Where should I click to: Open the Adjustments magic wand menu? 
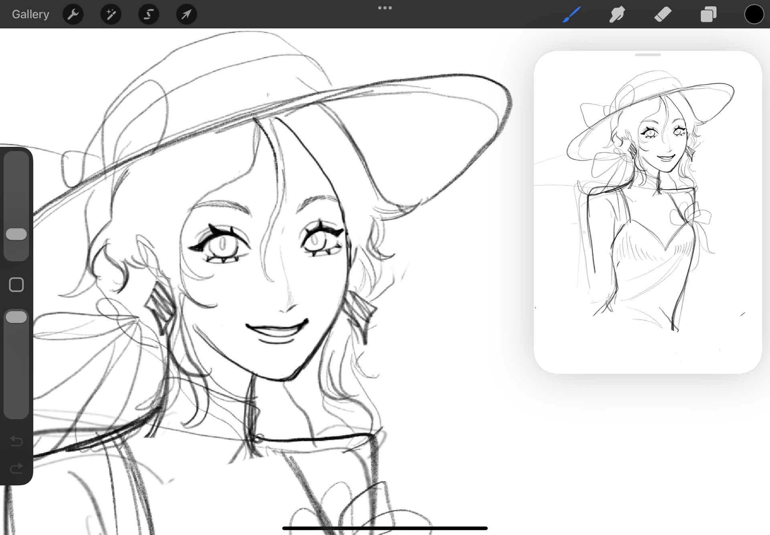pyautogui.click(x=111, y=14)
